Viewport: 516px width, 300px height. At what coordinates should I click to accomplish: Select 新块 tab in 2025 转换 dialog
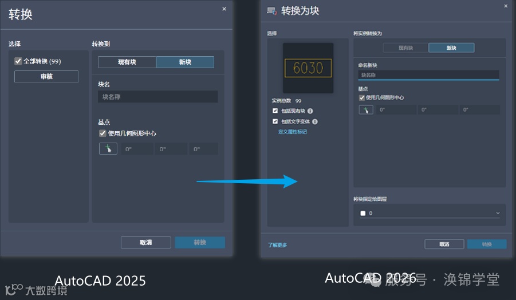tap(185, 62)
